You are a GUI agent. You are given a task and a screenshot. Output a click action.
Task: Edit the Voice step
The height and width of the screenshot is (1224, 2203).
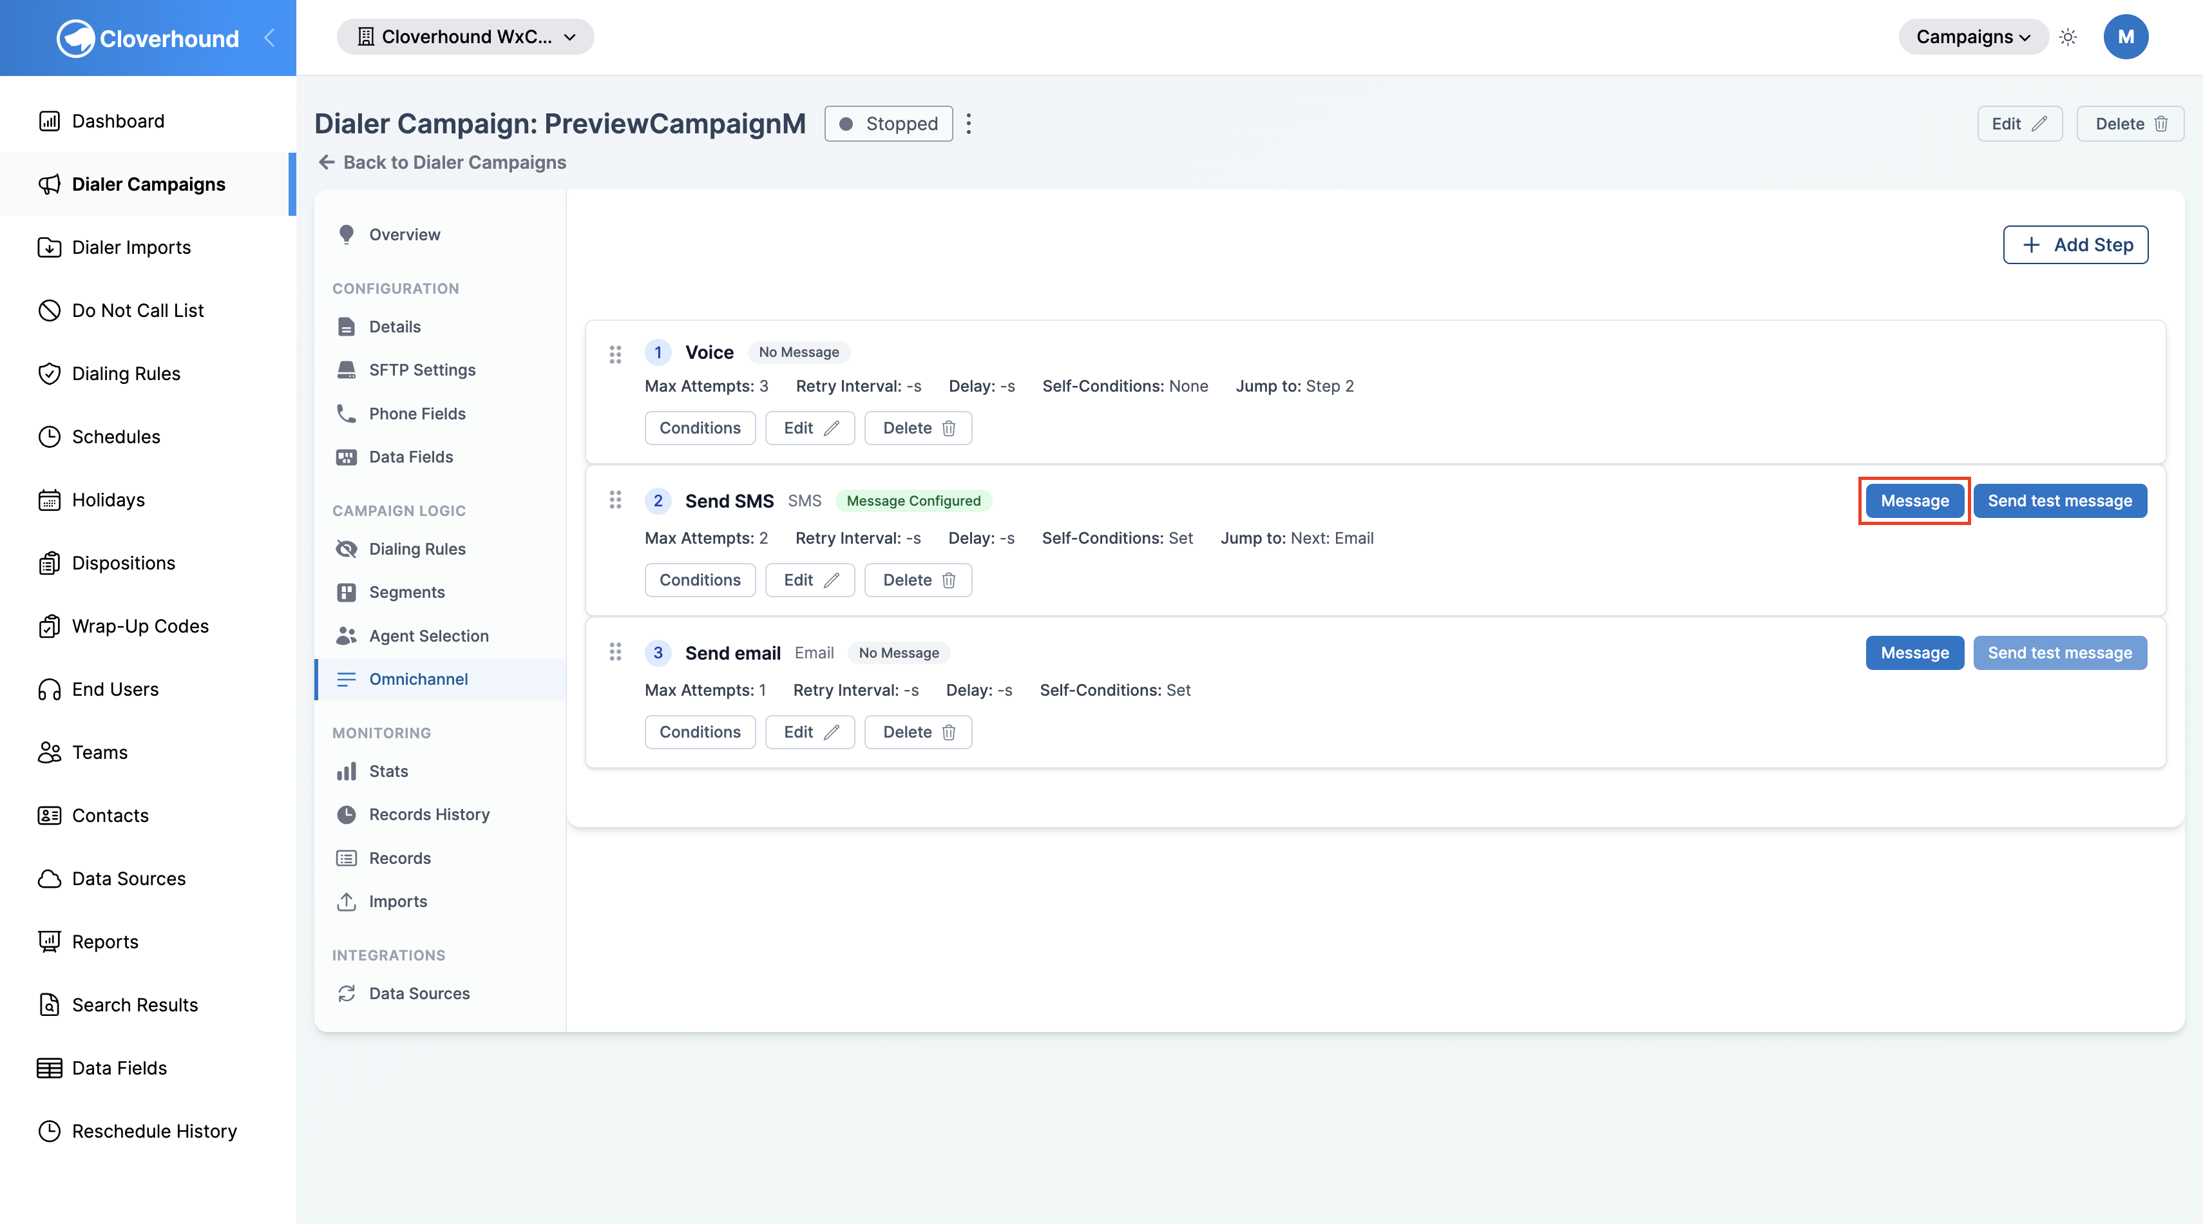(x=810, y=428)
